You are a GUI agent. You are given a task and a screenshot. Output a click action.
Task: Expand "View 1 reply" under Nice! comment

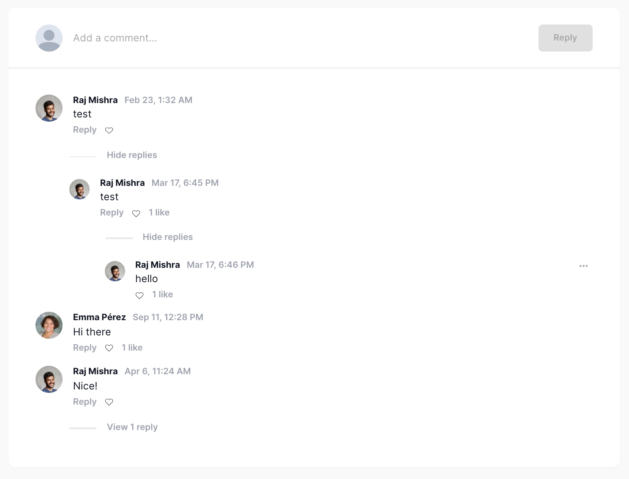pos(132,427)
